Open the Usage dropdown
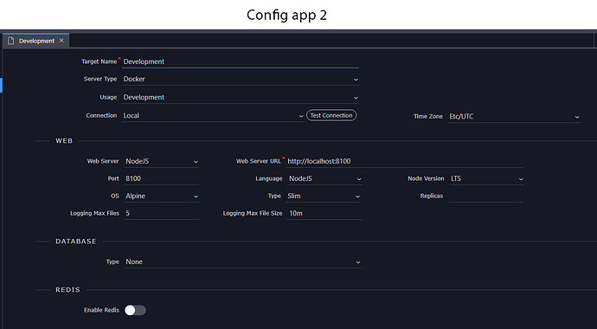Screen dimensions: 597x329 pyautogui.click(x=241, y=98)
